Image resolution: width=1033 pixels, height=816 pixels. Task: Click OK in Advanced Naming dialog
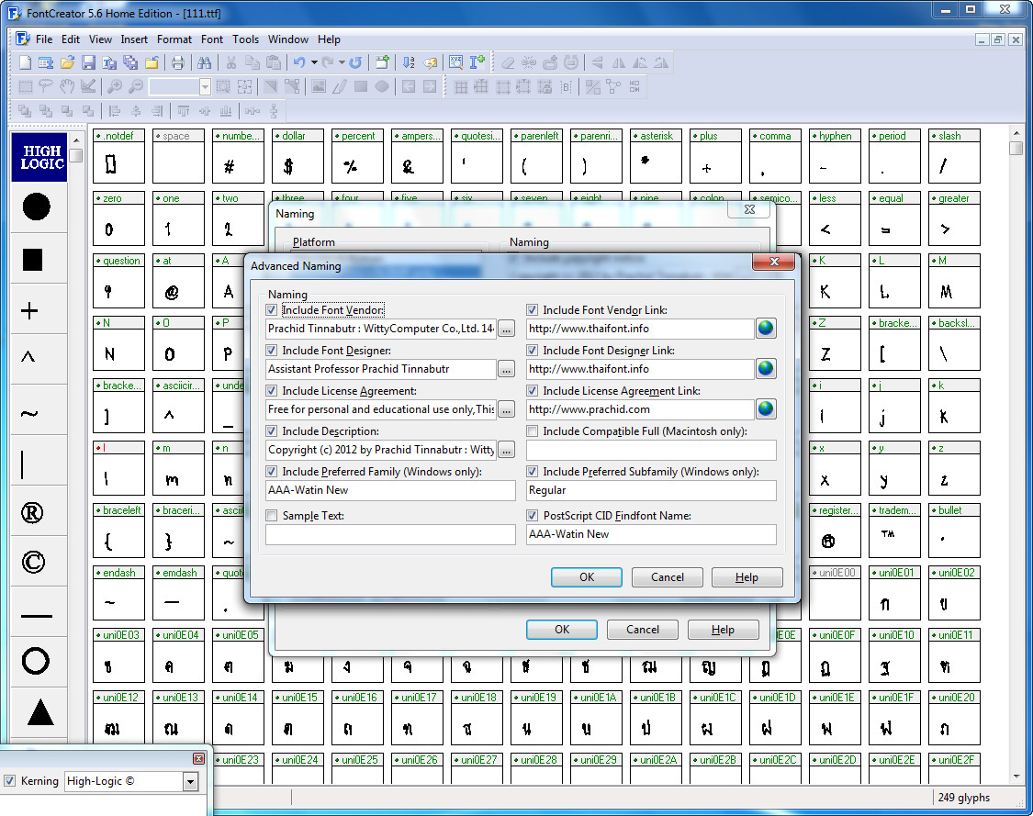coord(587,577)
